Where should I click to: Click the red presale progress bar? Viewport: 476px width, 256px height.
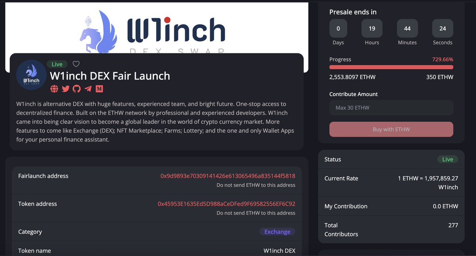click(x=391, y=67)
